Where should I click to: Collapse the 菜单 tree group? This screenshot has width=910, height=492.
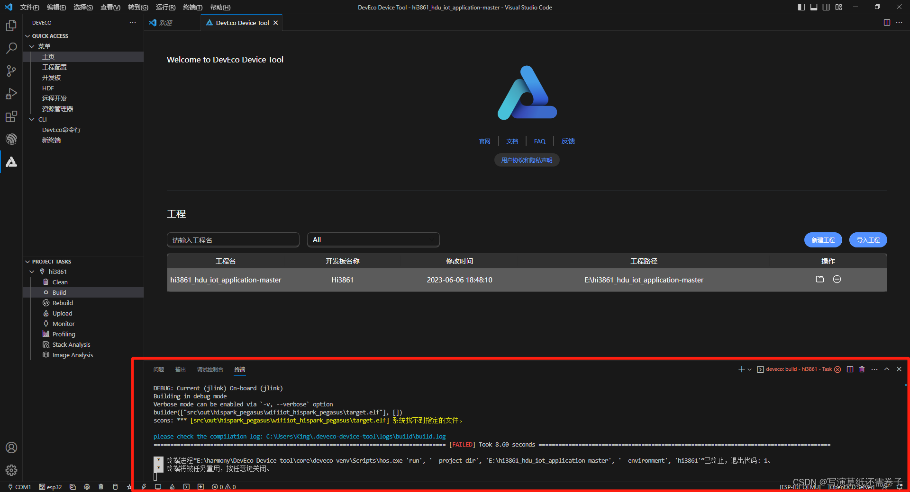[x=32, y=46]
